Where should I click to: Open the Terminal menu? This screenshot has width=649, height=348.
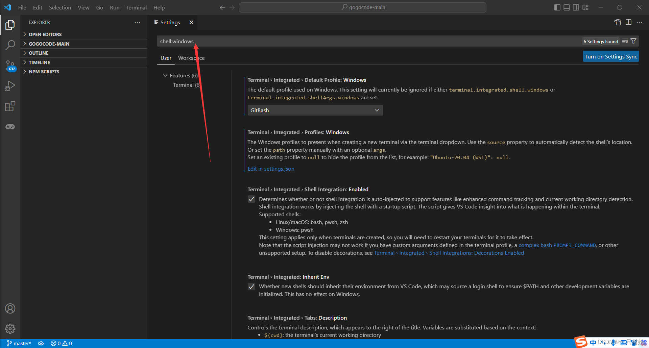coord(136,7)
